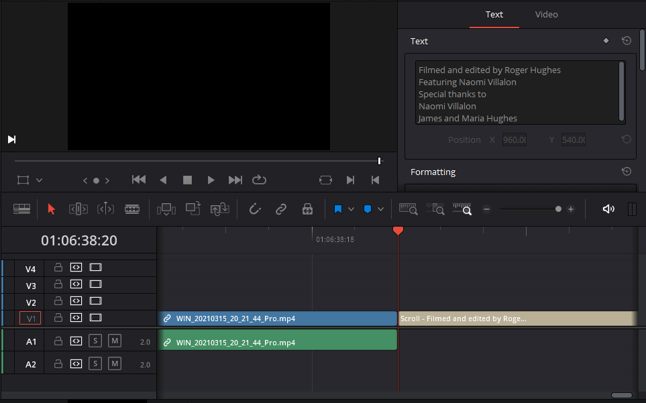
Task: Click the timeline zoom slider handle
Action: pos(558,209)
